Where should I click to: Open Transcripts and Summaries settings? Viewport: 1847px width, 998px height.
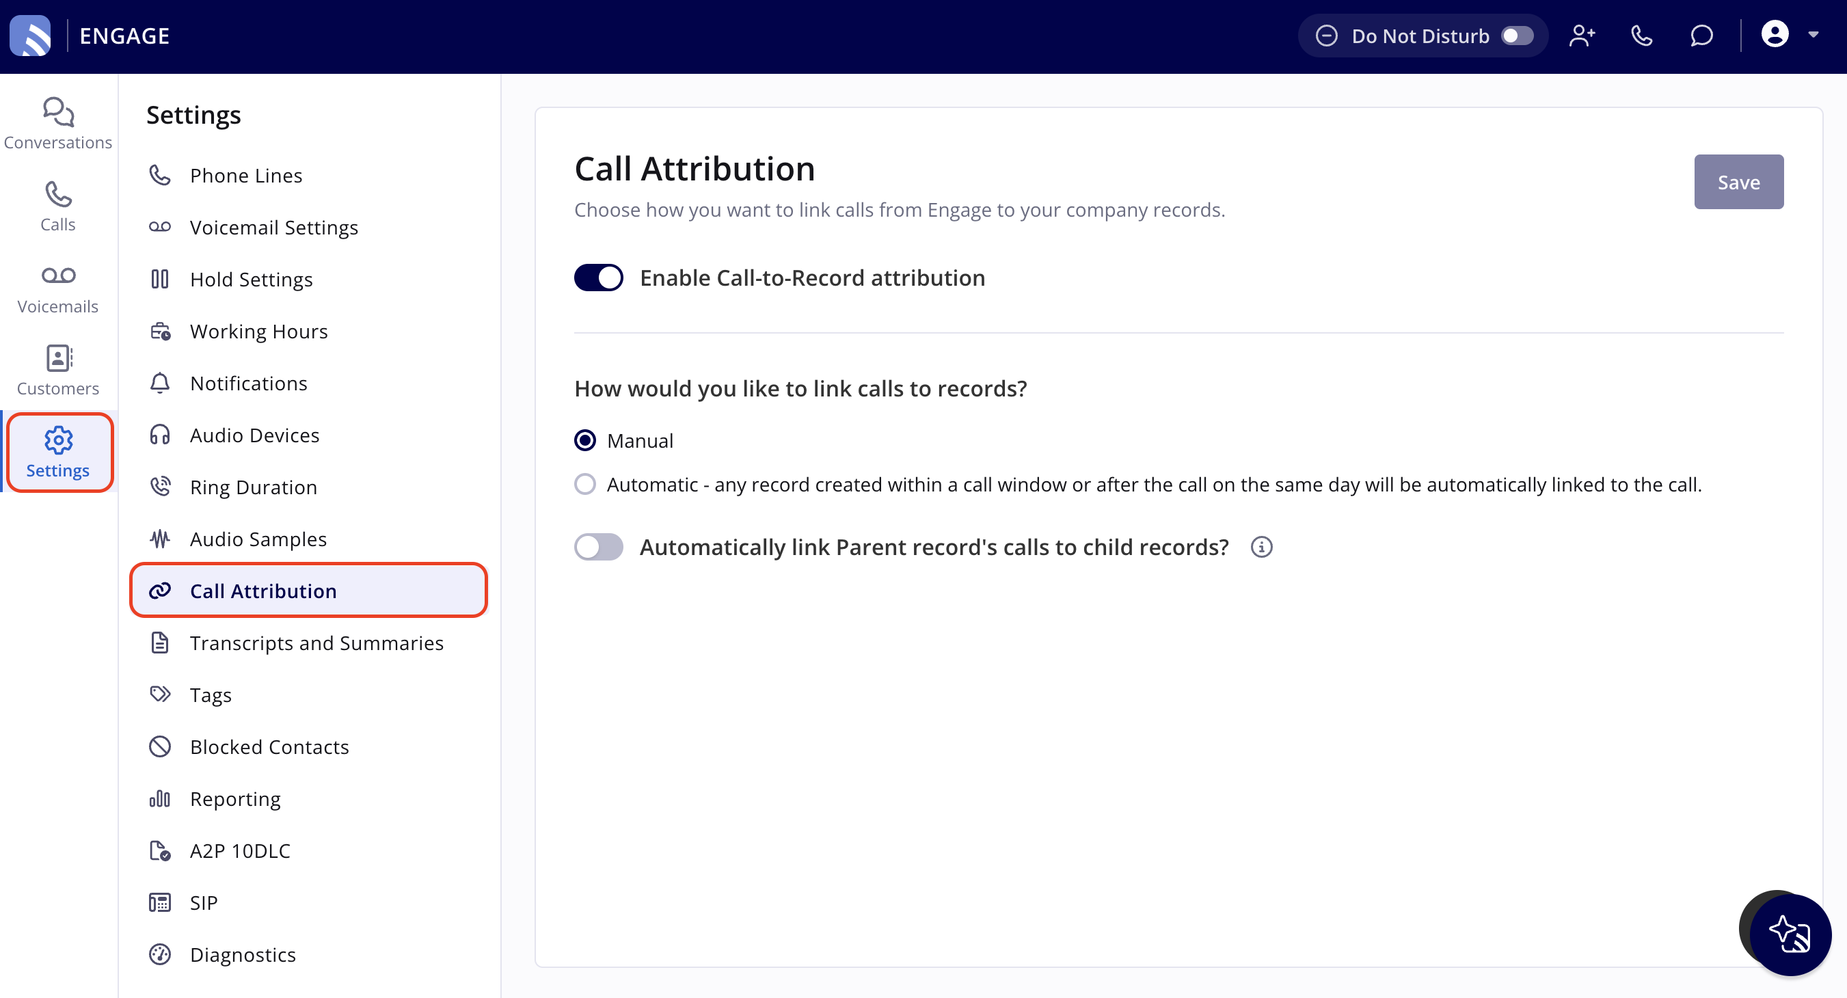coord(309,643)
